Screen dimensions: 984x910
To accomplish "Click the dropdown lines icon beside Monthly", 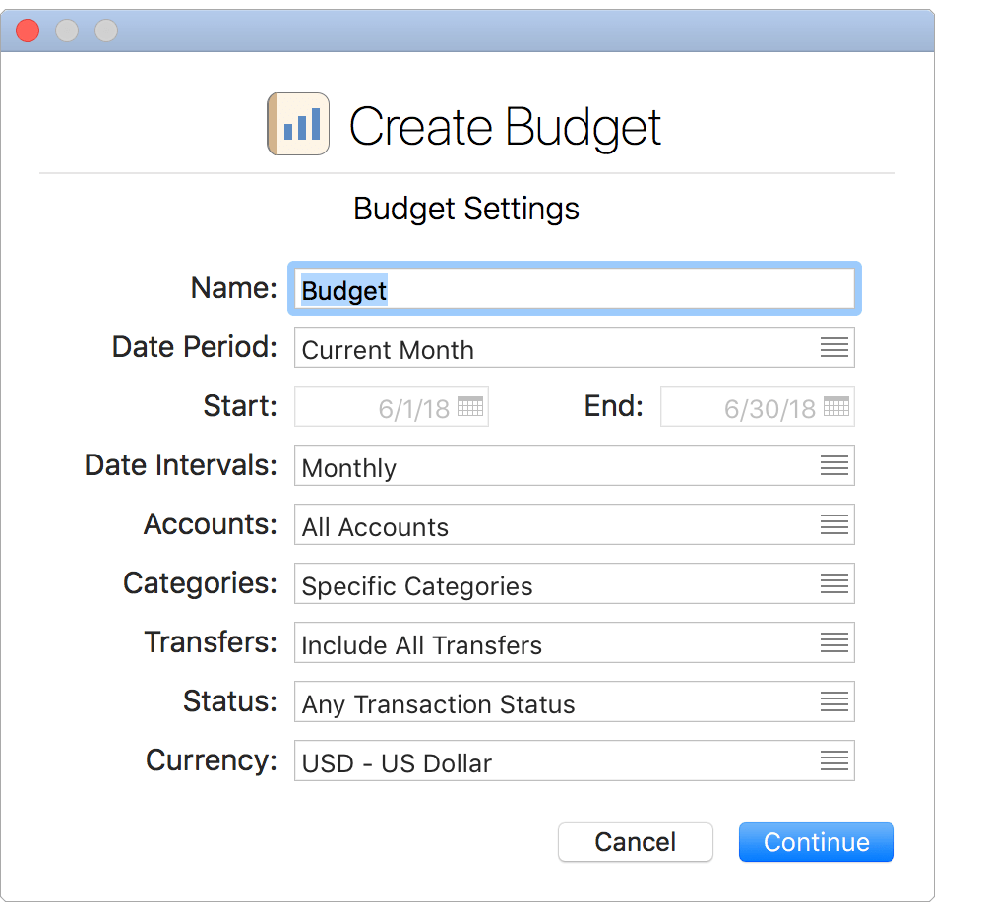I will click(x=834, y=465).
